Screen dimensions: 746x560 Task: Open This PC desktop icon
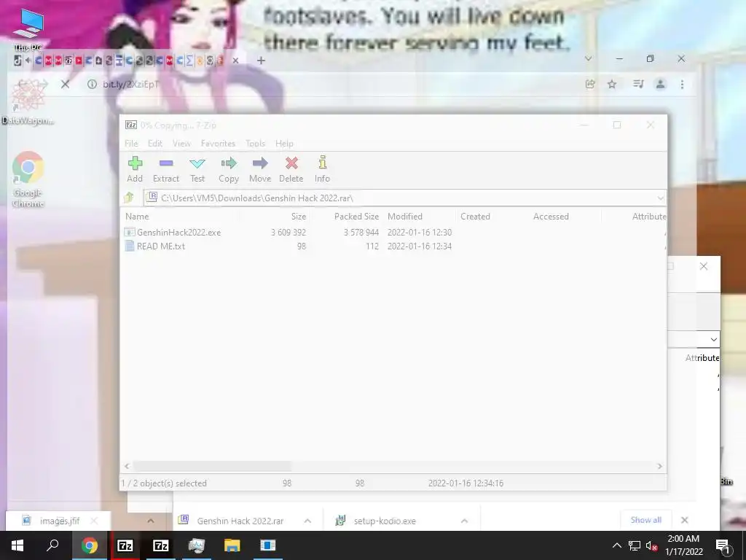coord(28,29)
